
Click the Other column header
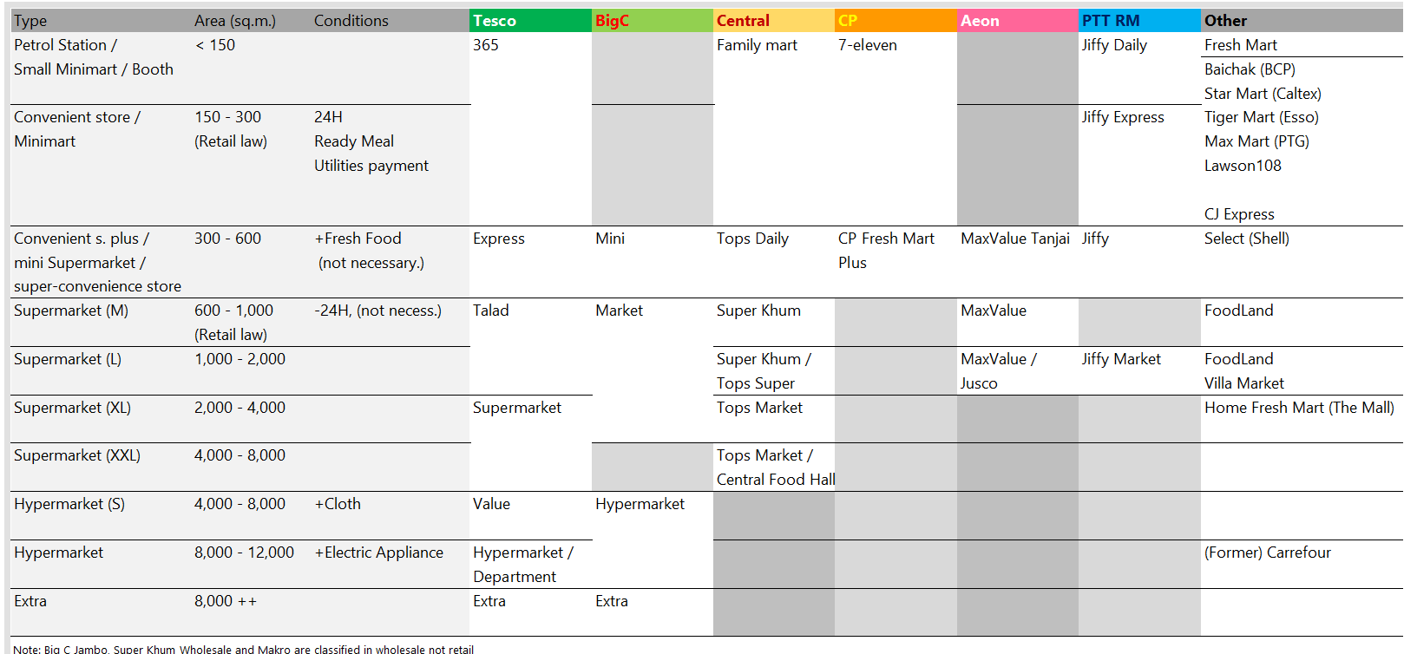coord(1300,21)
